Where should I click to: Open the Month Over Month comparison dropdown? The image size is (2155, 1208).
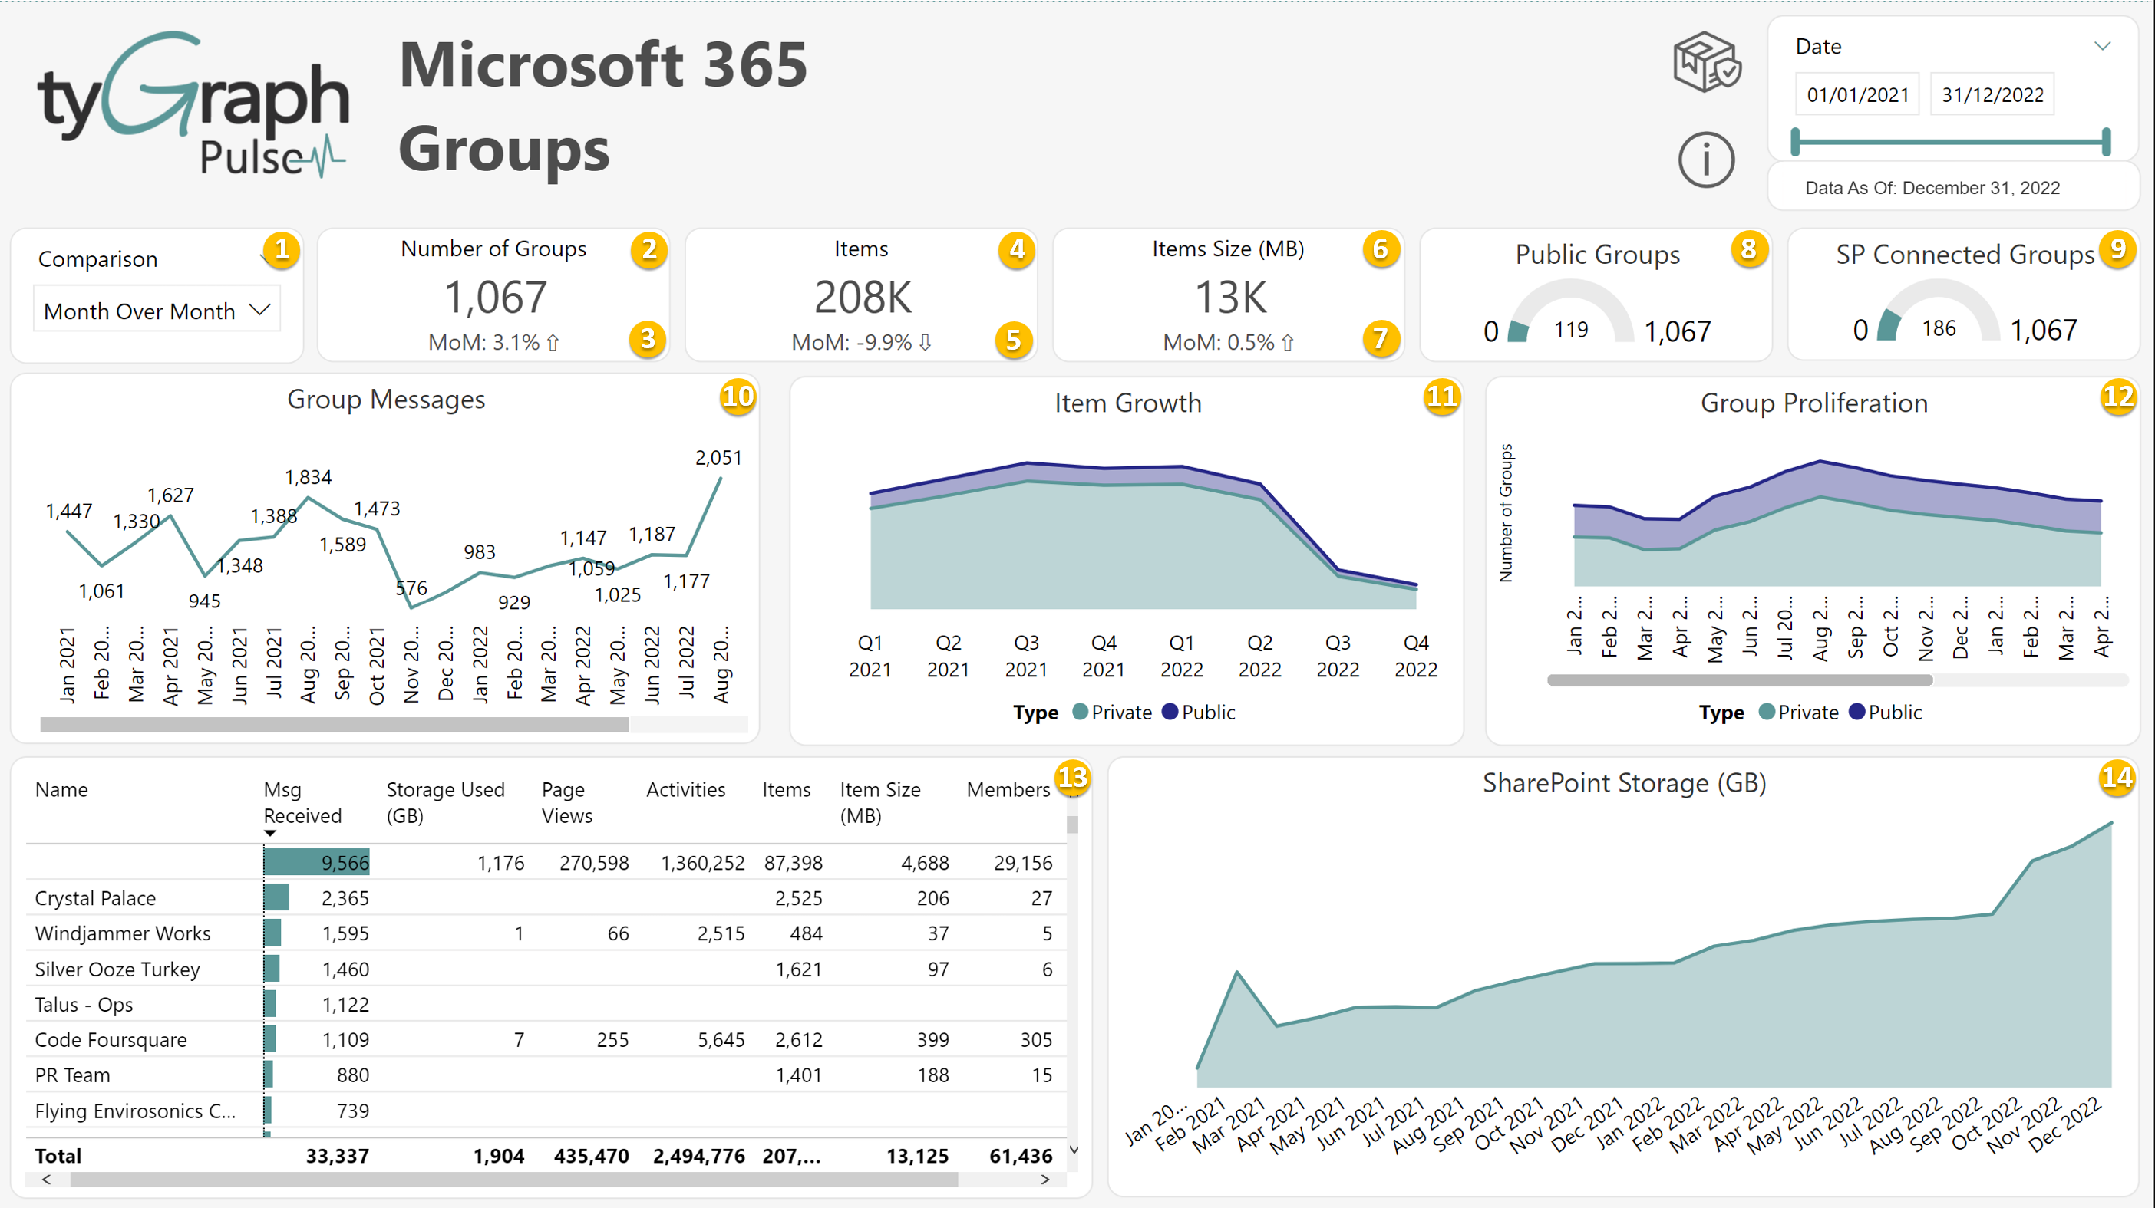click(x=157, y=311)
